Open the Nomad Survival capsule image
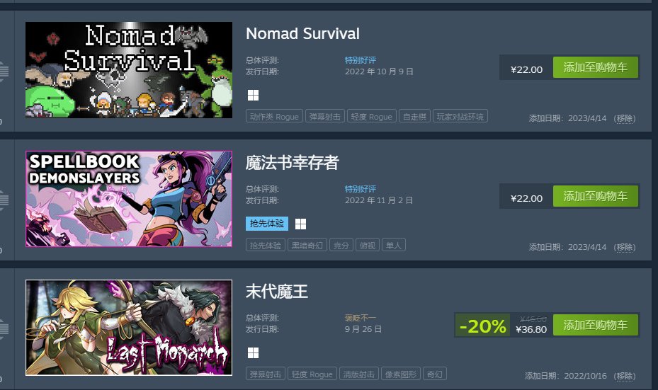The image size is (658, 390). (x=129, y=70)
